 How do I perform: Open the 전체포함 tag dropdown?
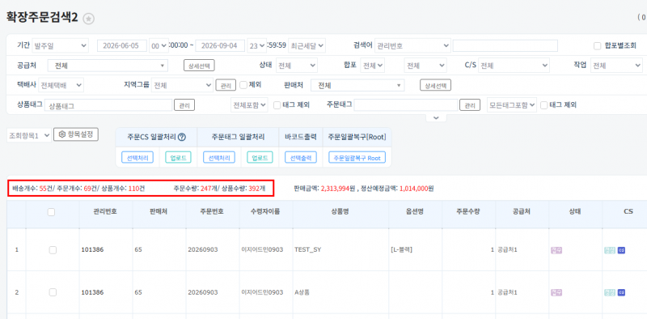click(249, 105)
